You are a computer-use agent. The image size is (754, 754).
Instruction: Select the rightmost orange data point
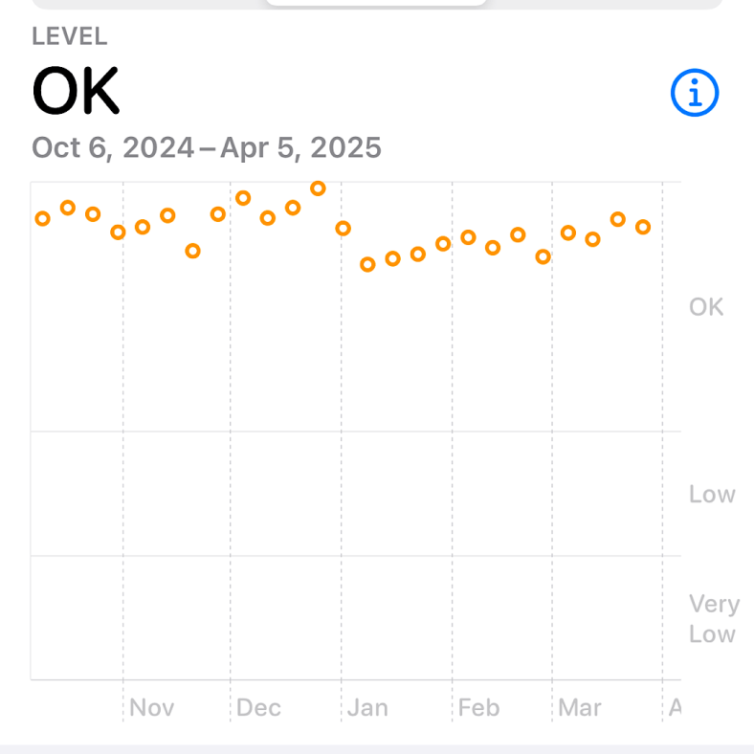[x=643, y=227]
